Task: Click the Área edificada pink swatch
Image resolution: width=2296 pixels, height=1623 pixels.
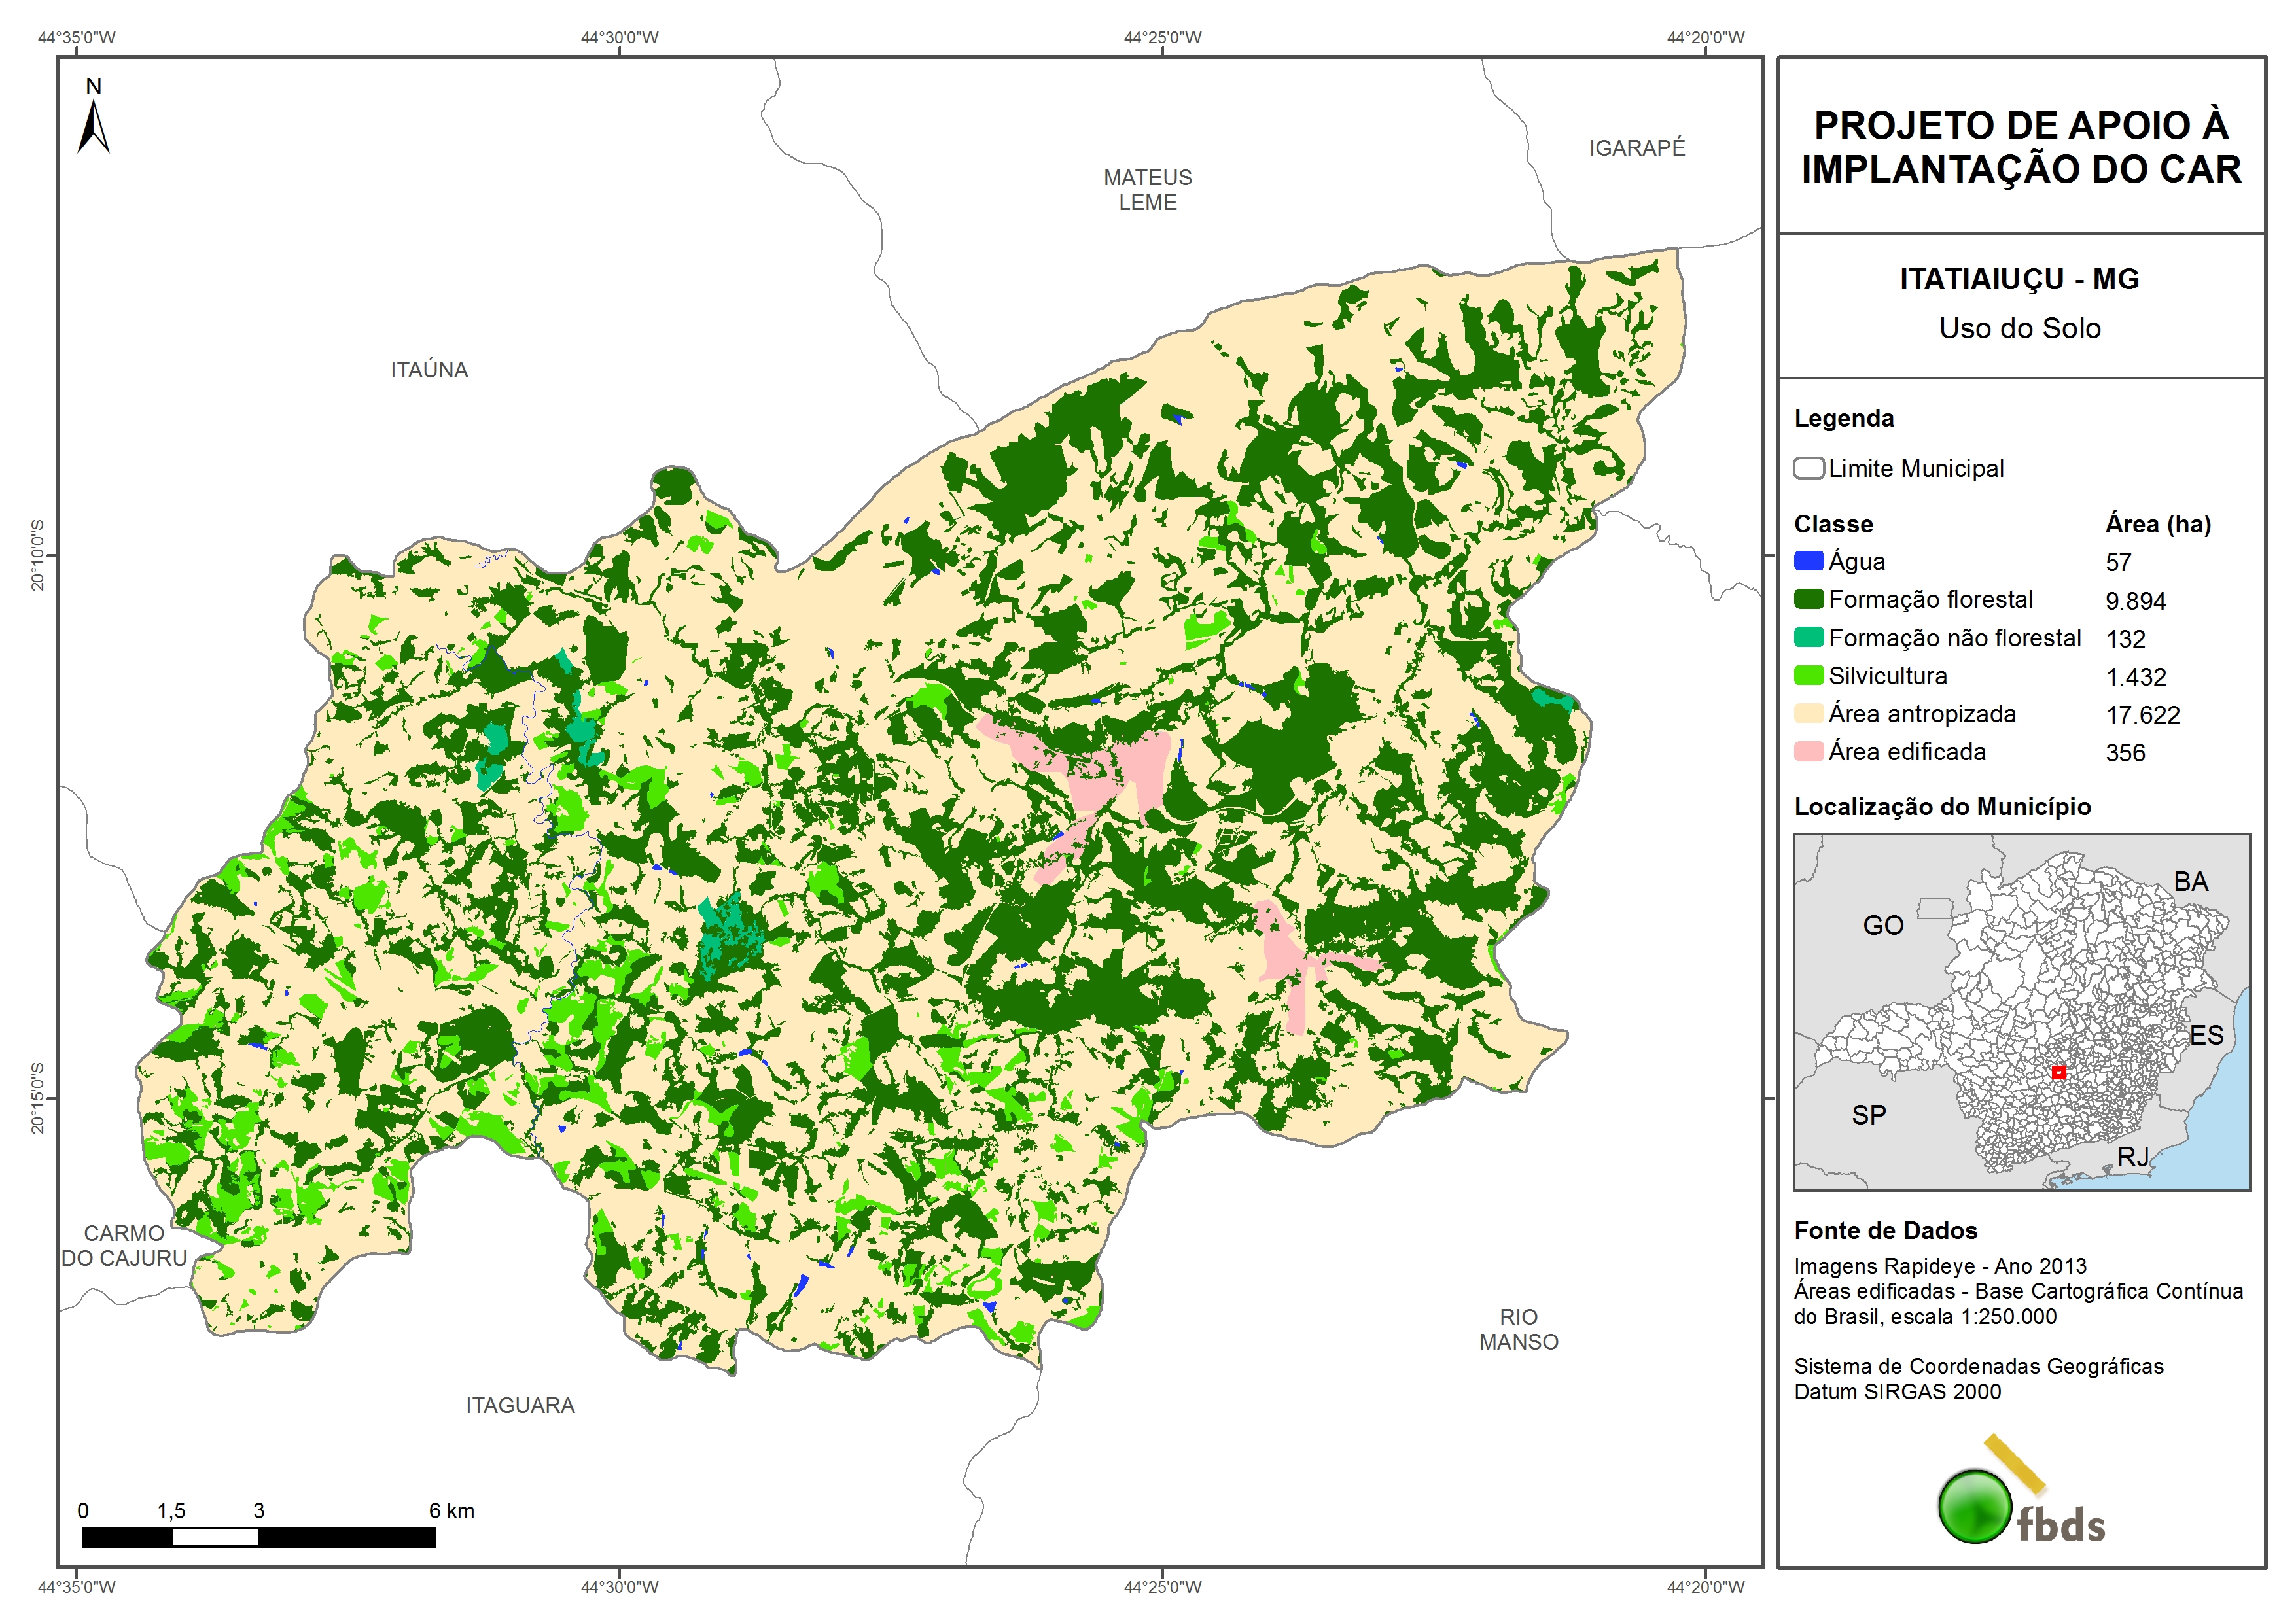Action: (1808, 751)
